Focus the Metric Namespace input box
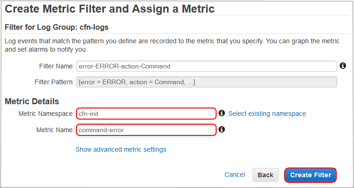The height and width of the screenshot is (188, 354). click(x=146, y=114)
